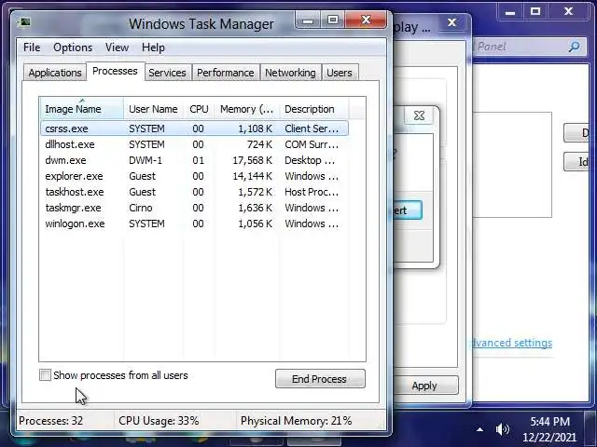Sort by CPU column header

(199, 109)
